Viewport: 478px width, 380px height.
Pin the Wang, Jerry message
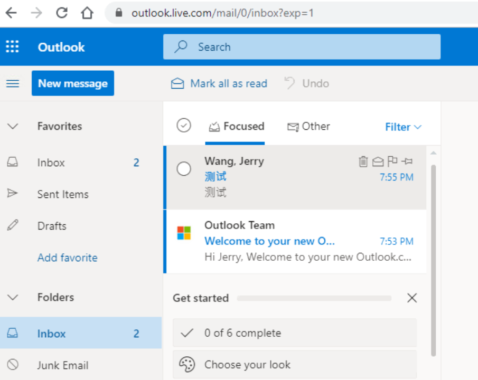(407, 161)
